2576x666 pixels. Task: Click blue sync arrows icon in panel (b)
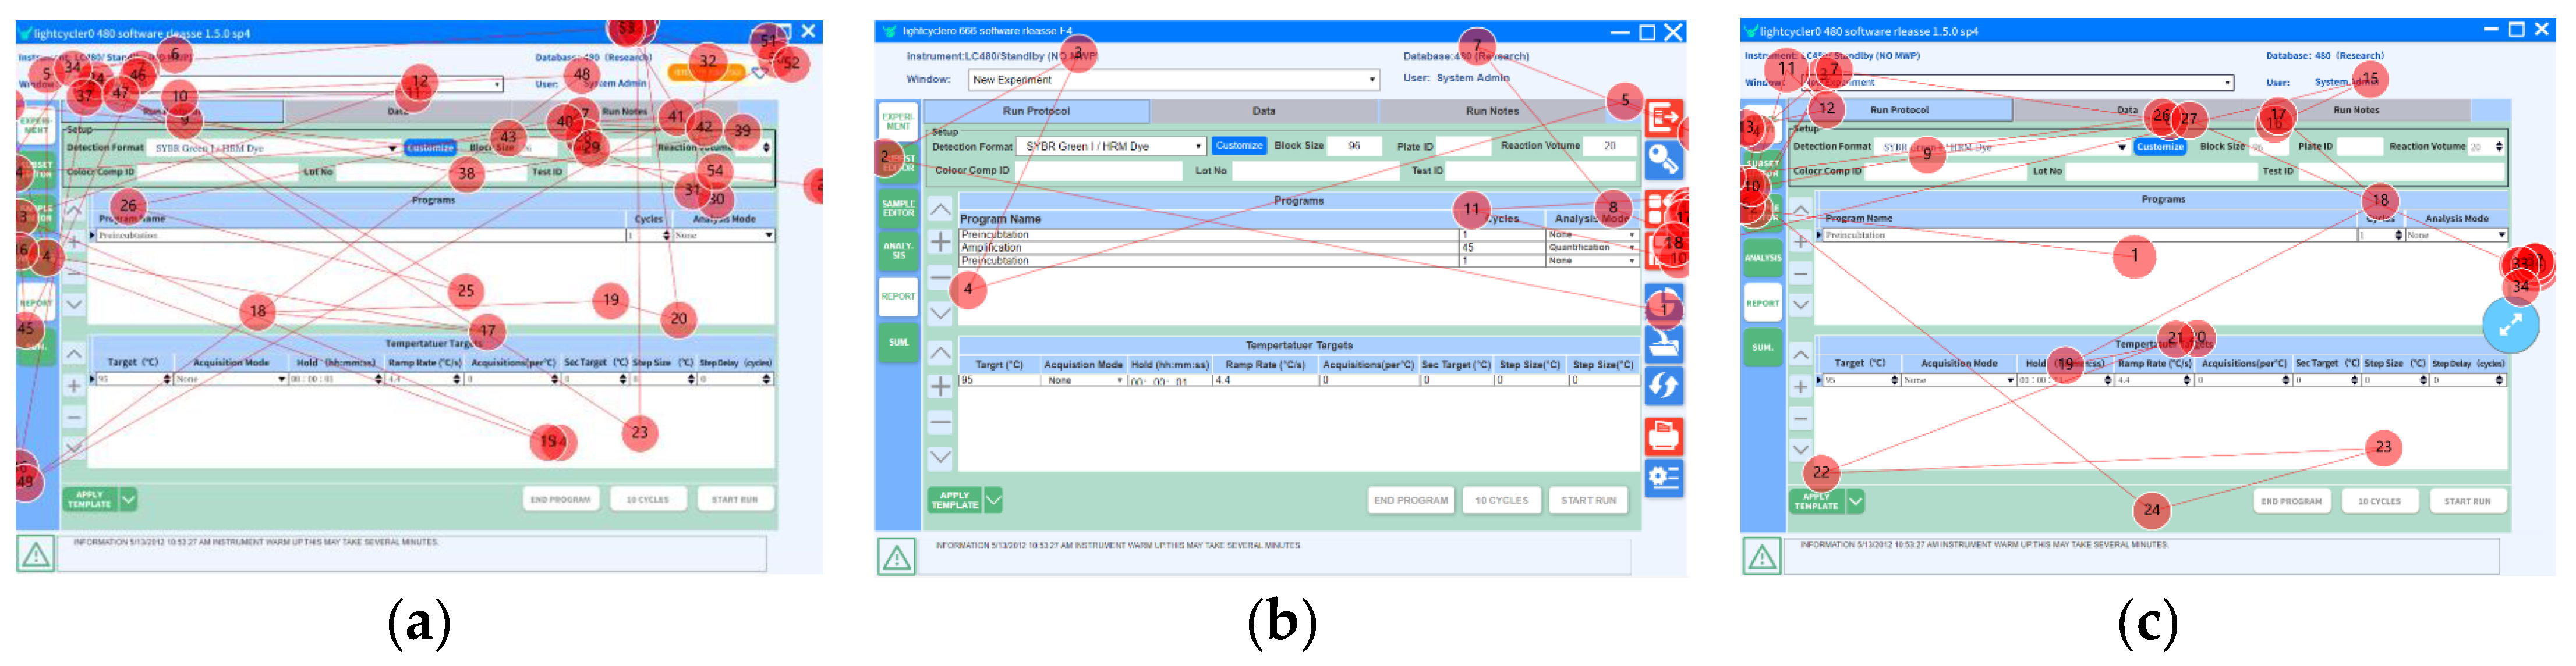(1663, 386)
